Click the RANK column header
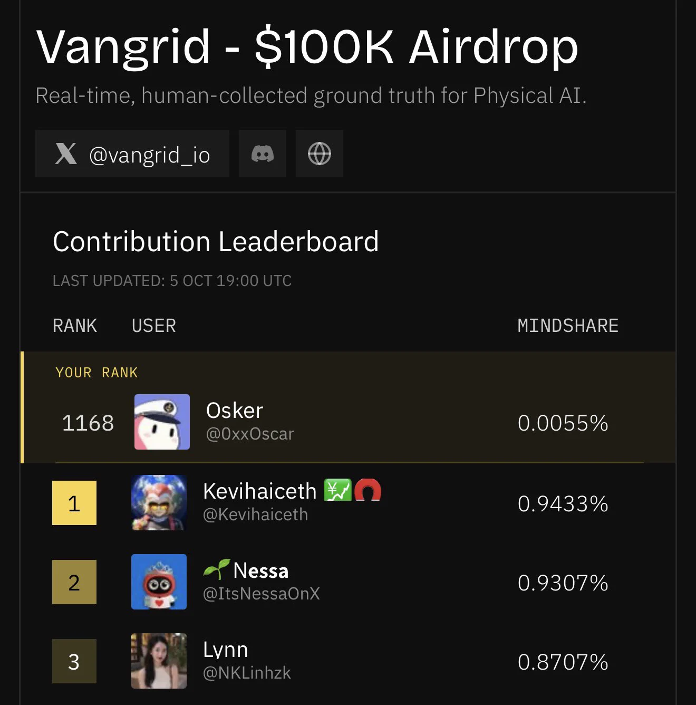This screenshot has width=696, height=705. click(75, 326)
